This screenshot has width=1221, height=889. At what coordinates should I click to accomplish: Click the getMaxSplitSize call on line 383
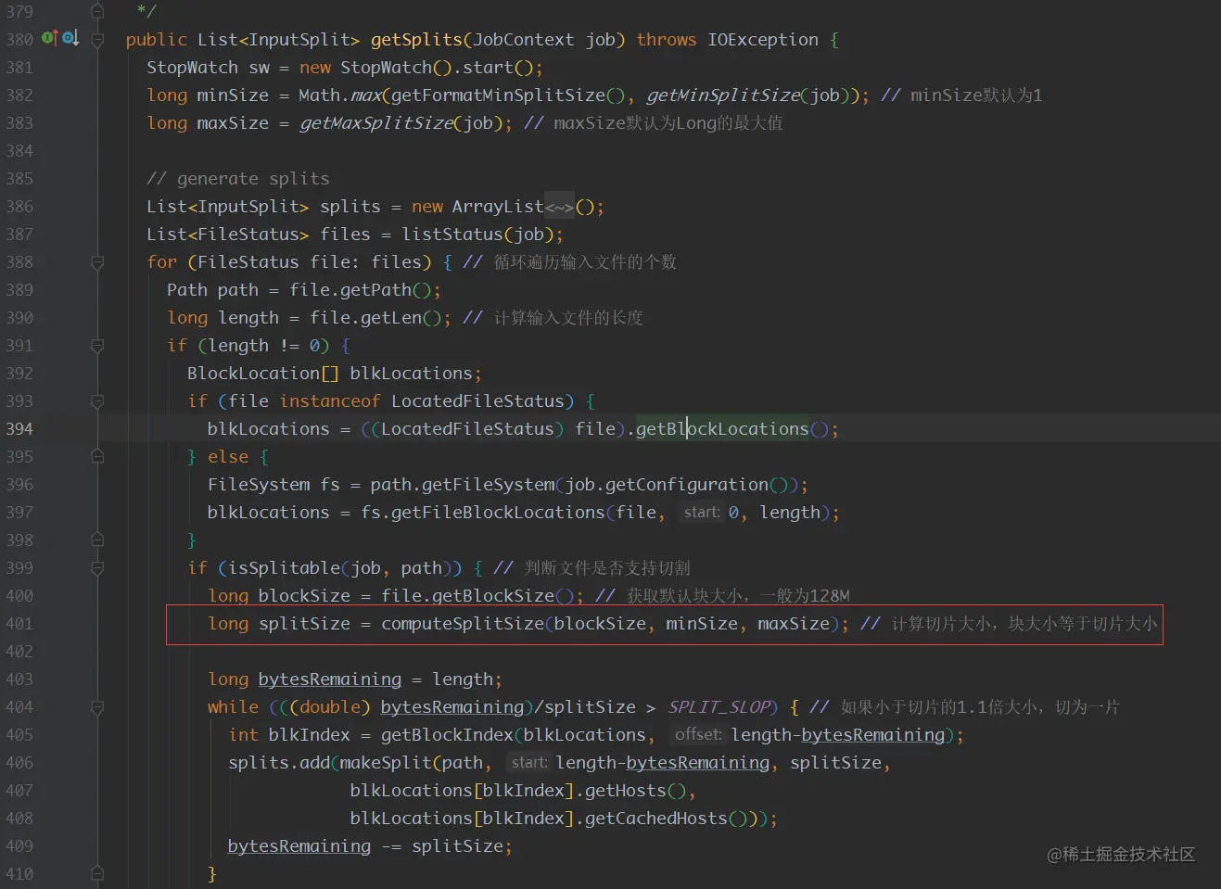pyautogui.click(x=376, y=123)
